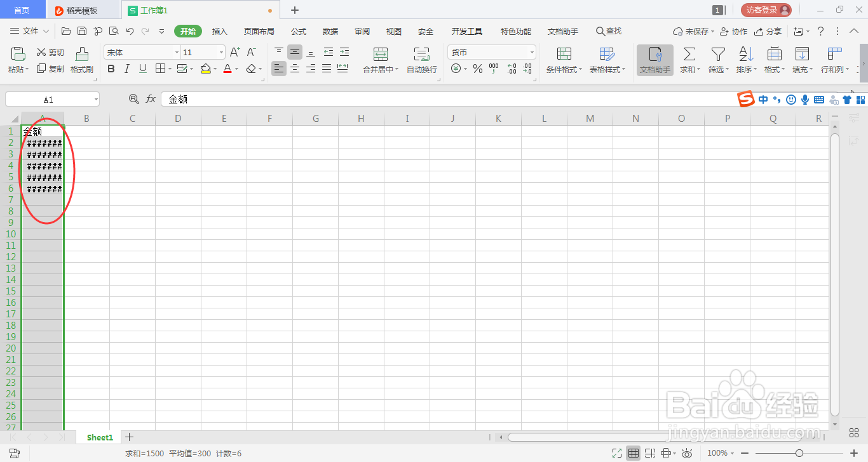Increase decimal places icon

point(512,69)
